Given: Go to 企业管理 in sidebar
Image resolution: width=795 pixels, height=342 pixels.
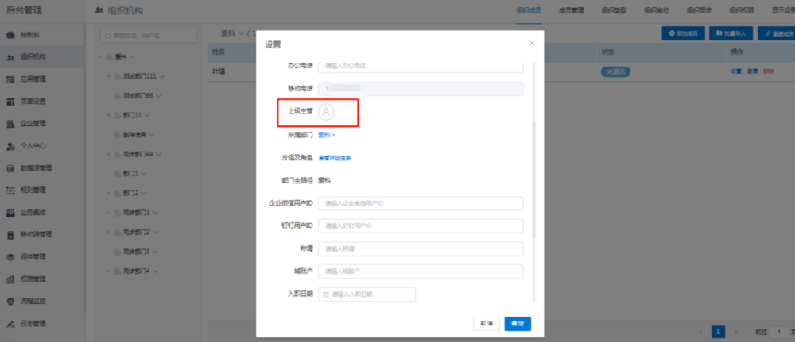Looking at the screenshot, I should tap(33, 124).
